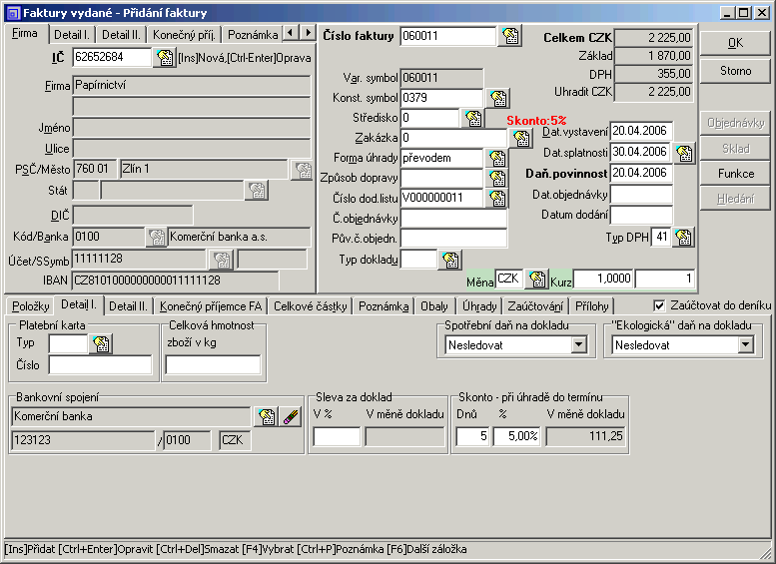Cancel with Storno button
Image resolution: width=776 pixels, height=564 pixels.
(735, 71)
